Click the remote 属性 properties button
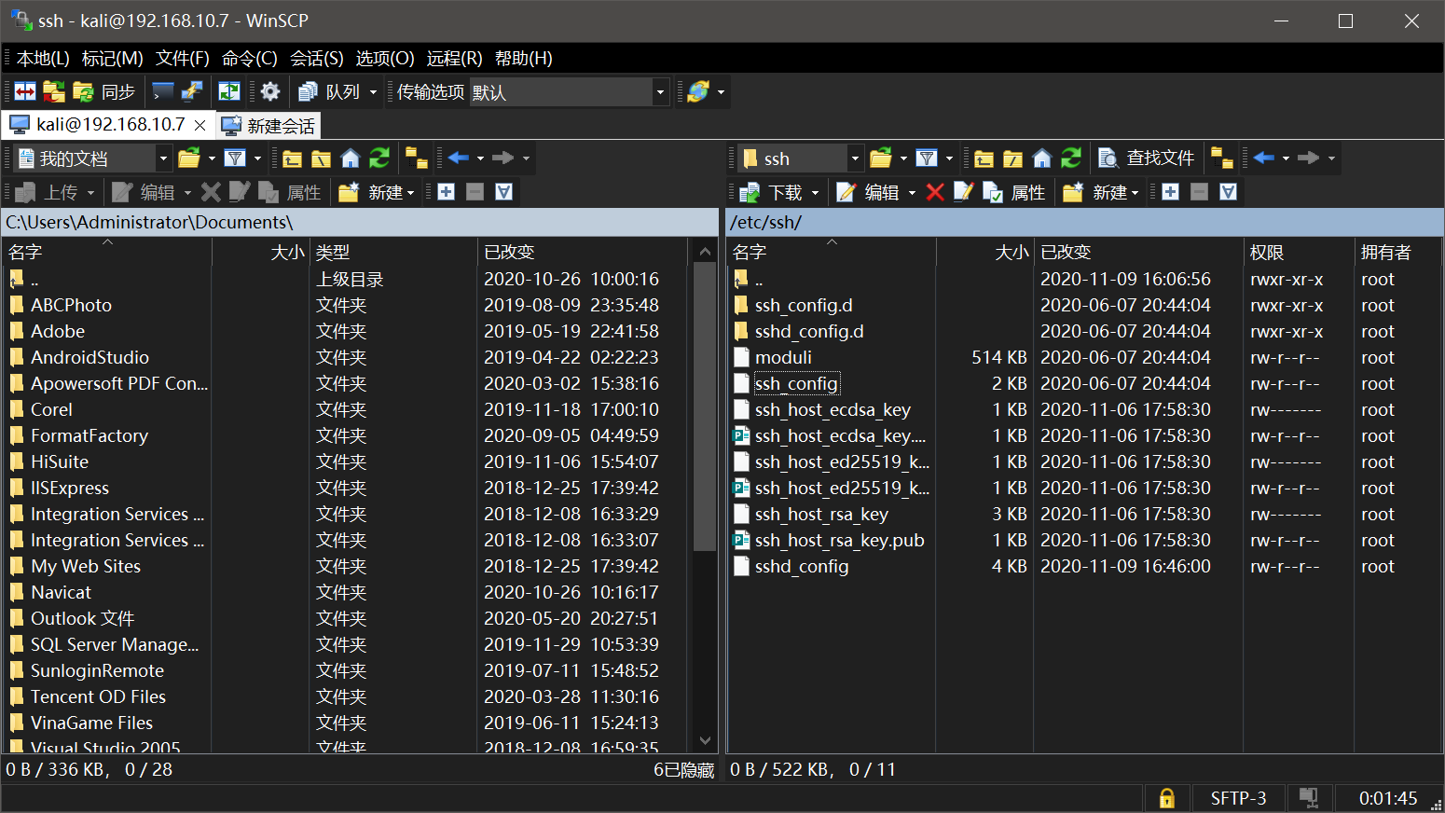The width and height of the screenshot is (1445, 813). pos(1014,192)
